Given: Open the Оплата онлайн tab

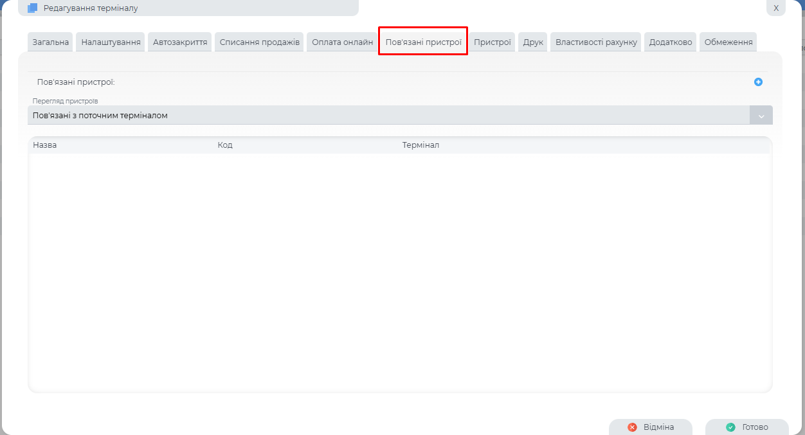Looking at the screenshot, I should pyautogui.click(x=342, y=42).
